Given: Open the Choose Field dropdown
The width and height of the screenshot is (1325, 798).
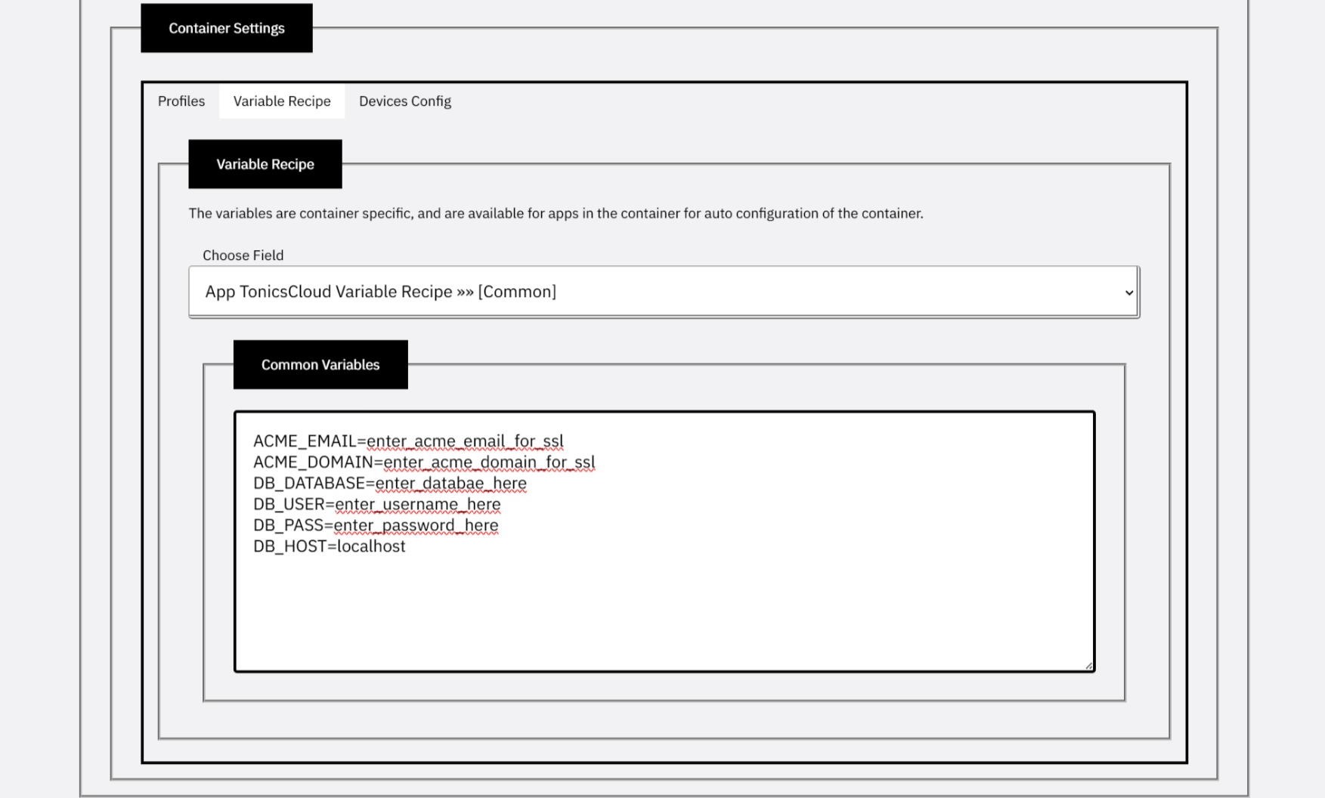Looking at the screenshot, I should click(664, 292).
